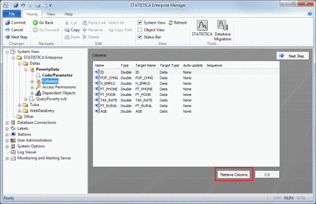Click the Database Connections icon
This screenshot has height=204, width=316.
coord(13,123)
